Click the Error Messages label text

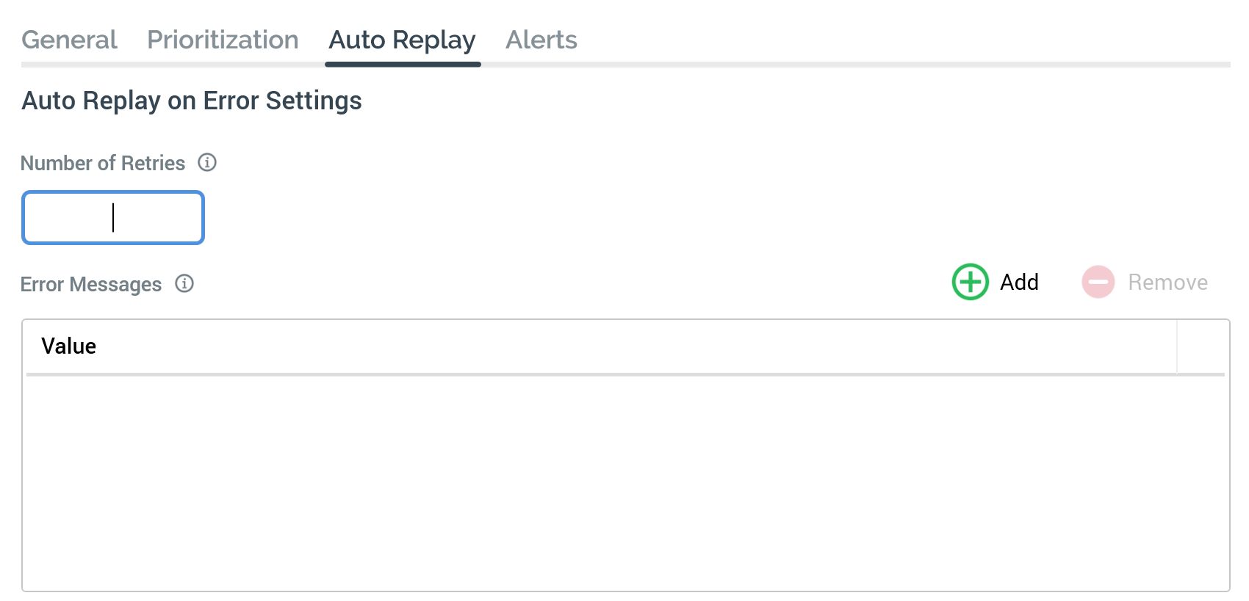click(91, 284)
